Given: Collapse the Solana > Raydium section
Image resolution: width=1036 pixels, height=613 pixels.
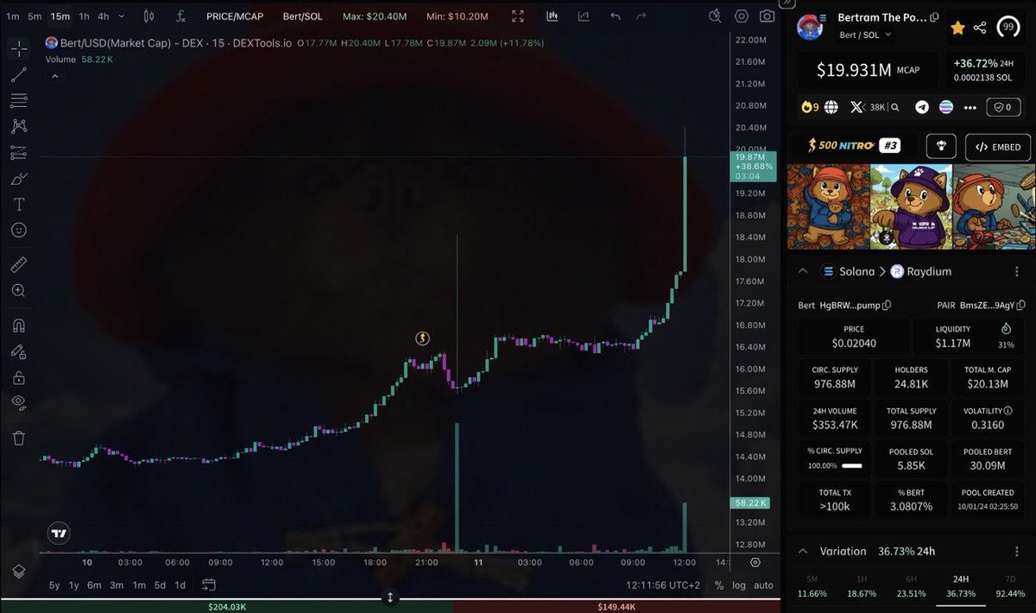Looking at the screenshot, I should tap(803, 271).
